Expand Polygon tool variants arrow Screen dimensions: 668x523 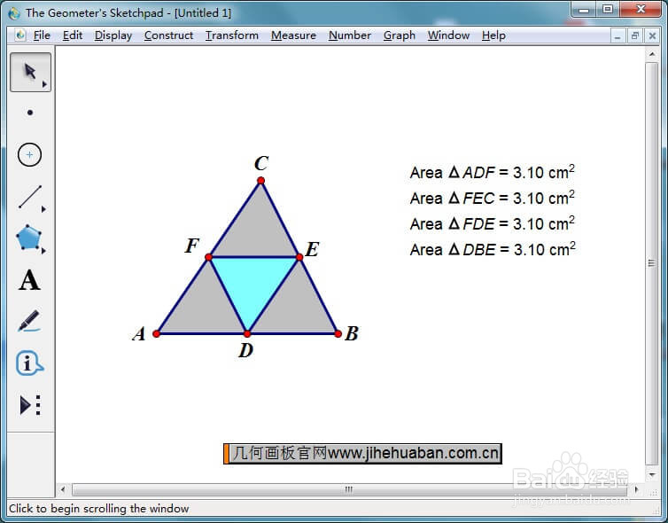click(x=43, y=251)
